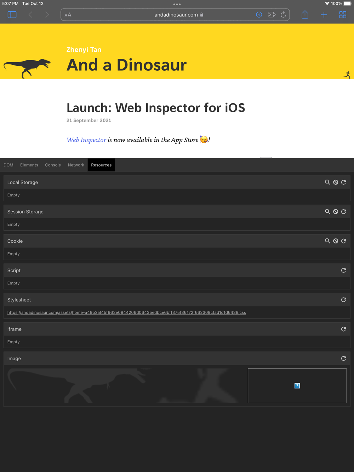354x472 pixels.
Task: Switch to the DOM tab
Action: point(8,165)
